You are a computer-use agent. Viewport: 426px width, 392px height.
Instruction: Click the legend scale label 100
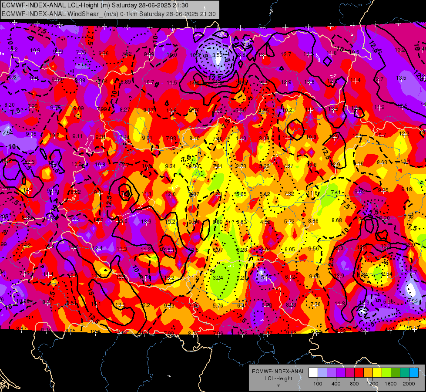coord(318,384)
